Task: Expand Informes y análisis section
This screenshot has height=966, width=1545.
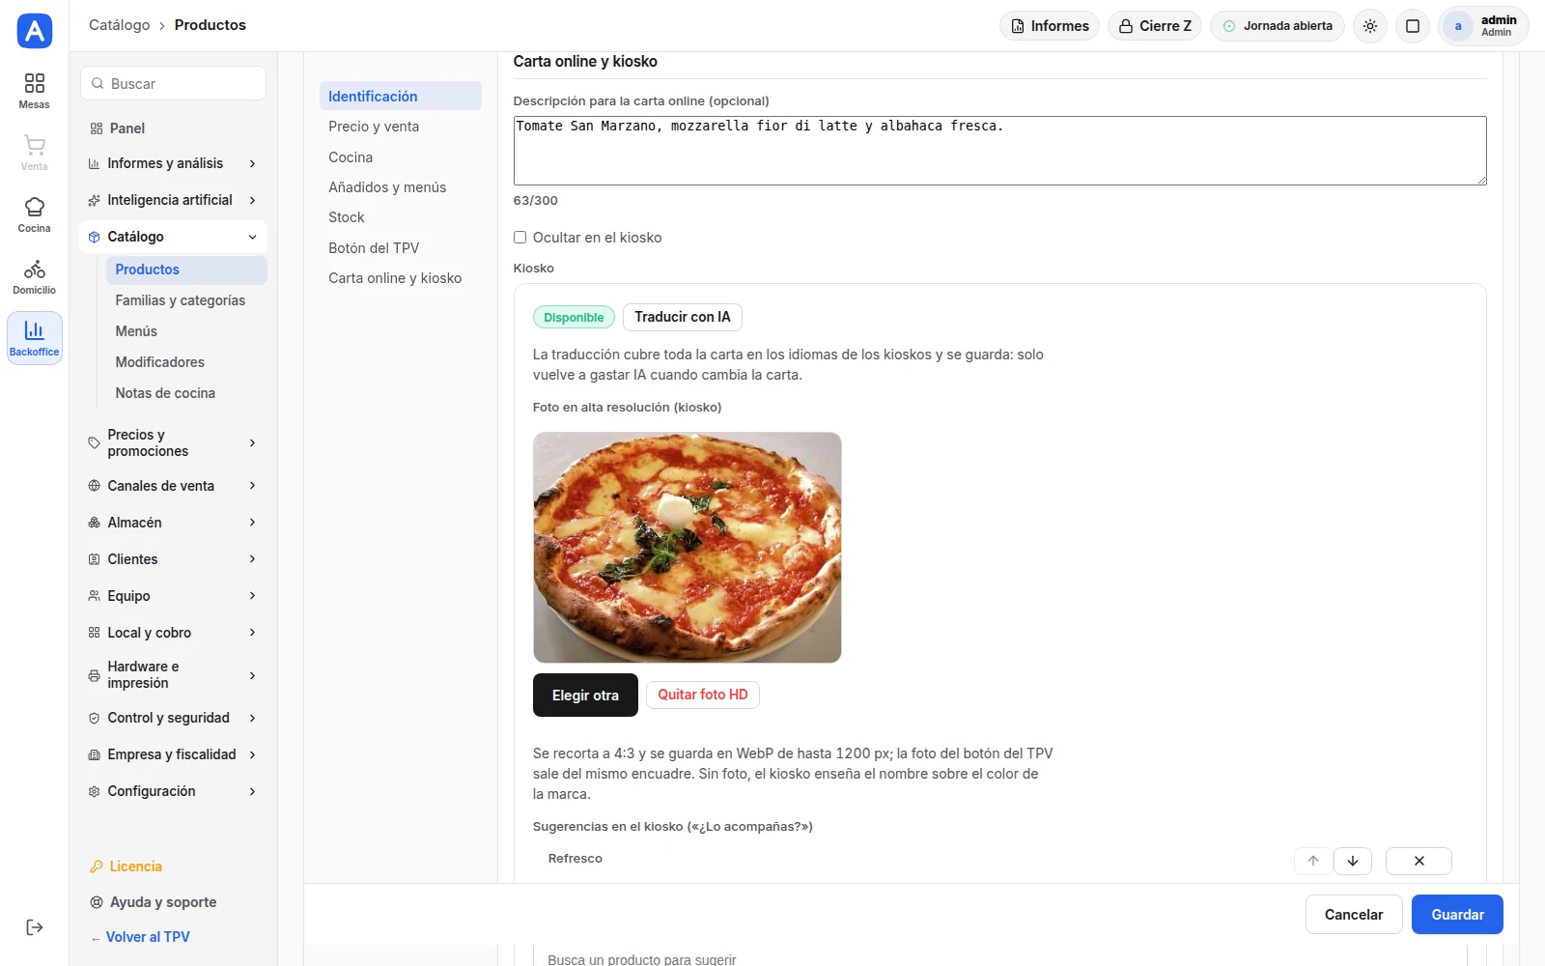Action: point(173,163)
